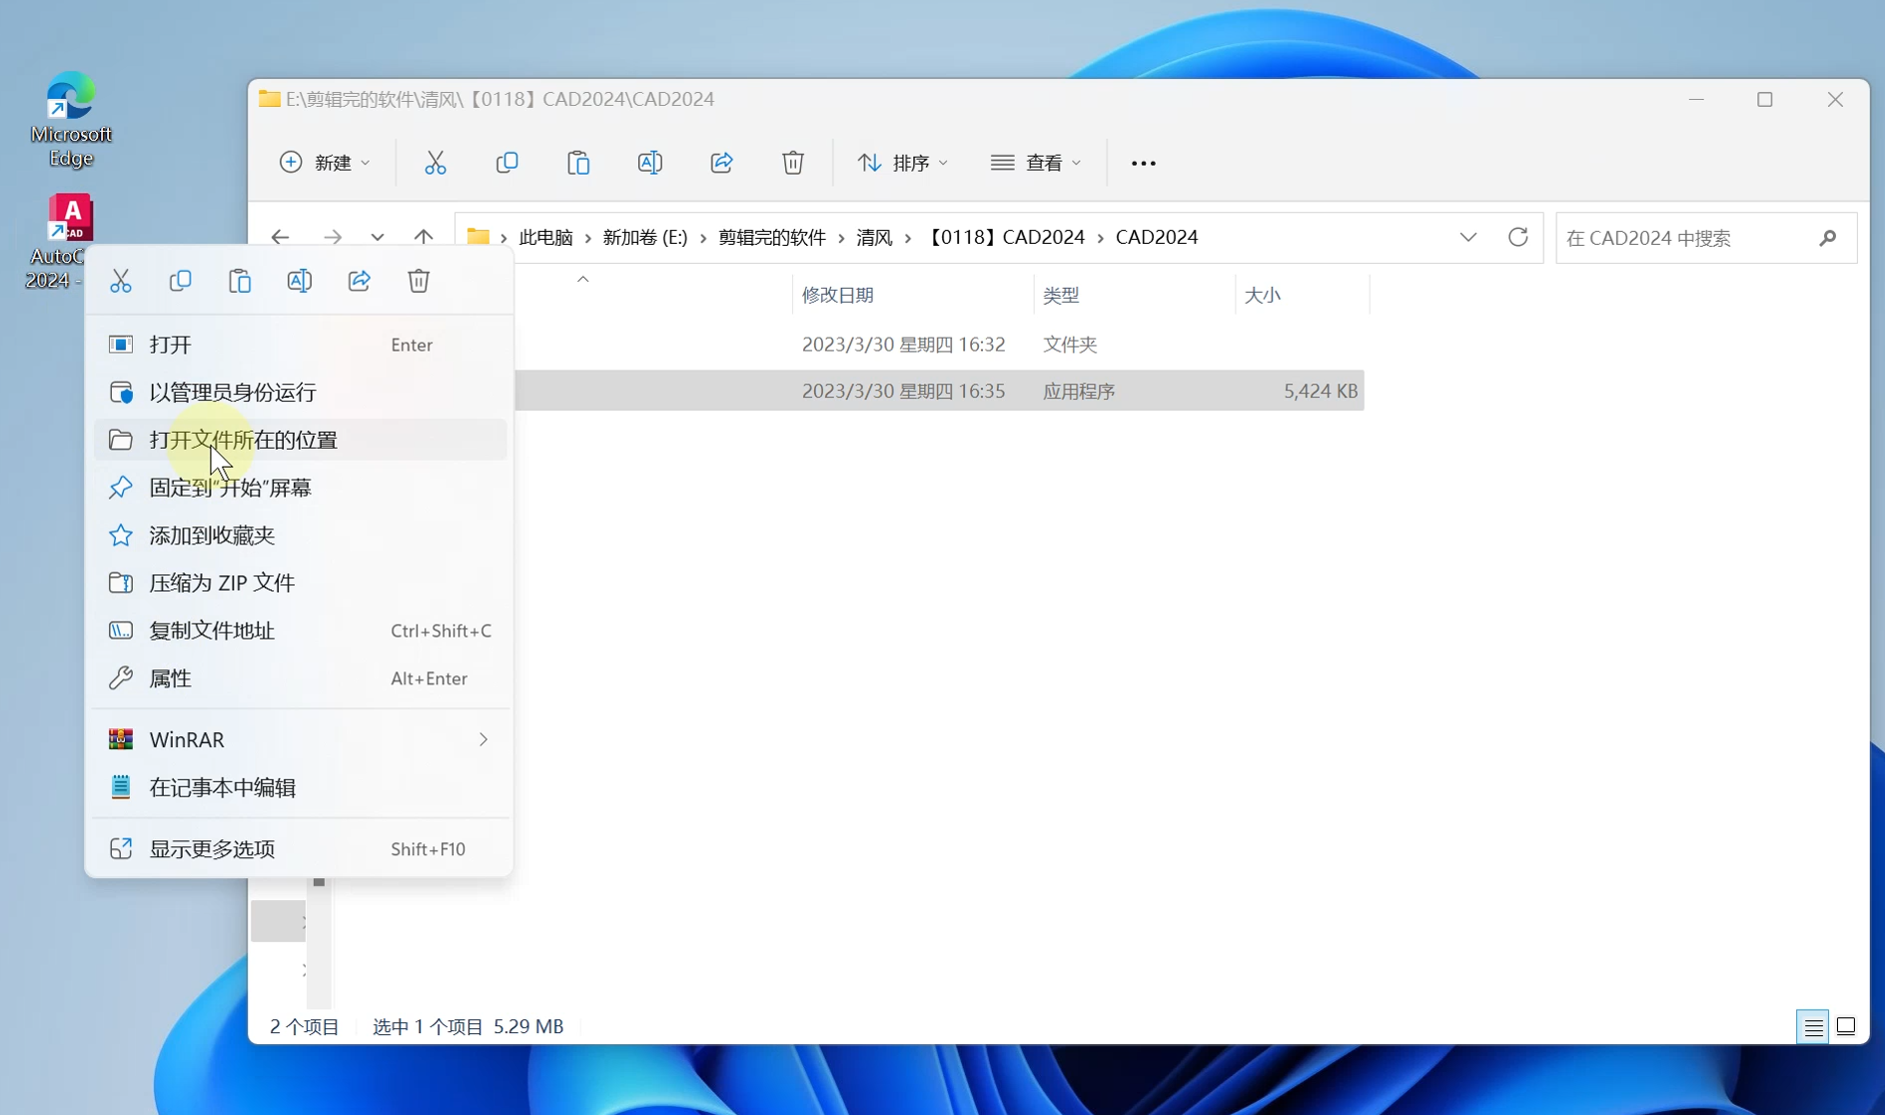
Task: Click the cut scissors icon in context menu
Action: pyautogui.click(x=121, y=281)
